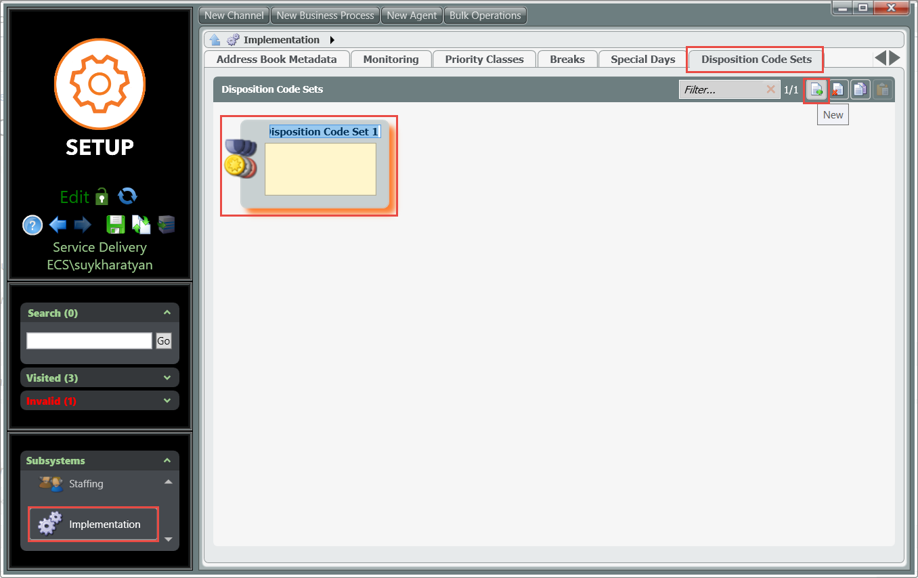
Task: Expand the Invalid (1) section
Action: click(x=167, y=401)
